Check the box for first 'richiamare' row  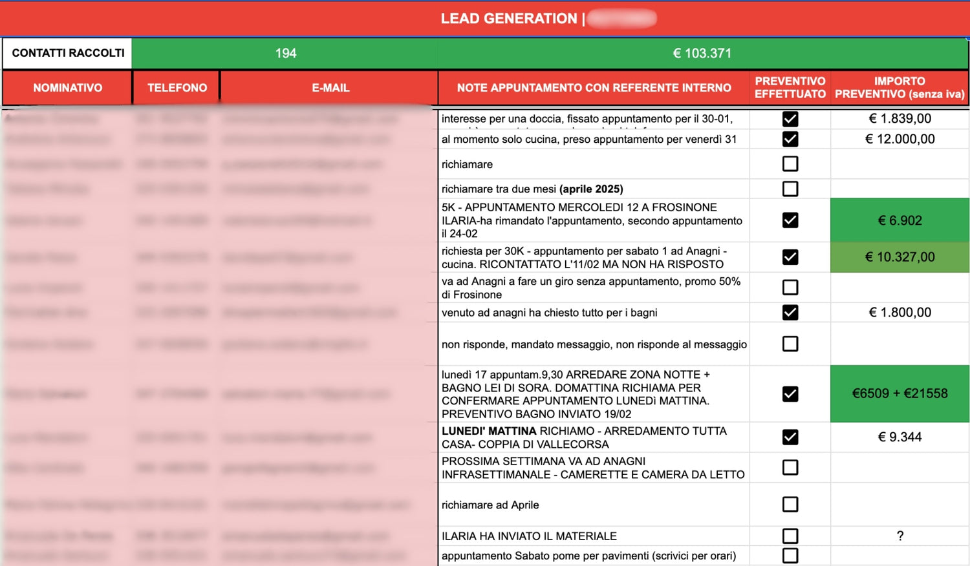(x=790, y=164)
